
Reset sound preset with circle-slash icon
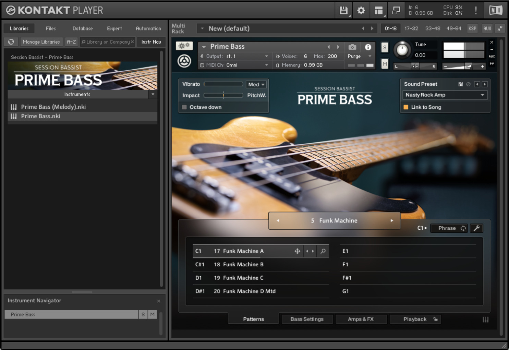468,84
